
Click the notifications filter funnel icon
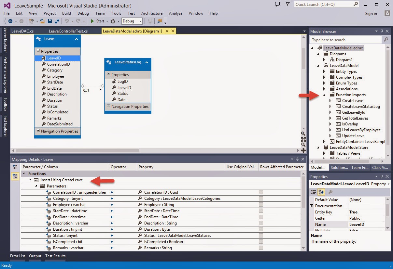288,4
